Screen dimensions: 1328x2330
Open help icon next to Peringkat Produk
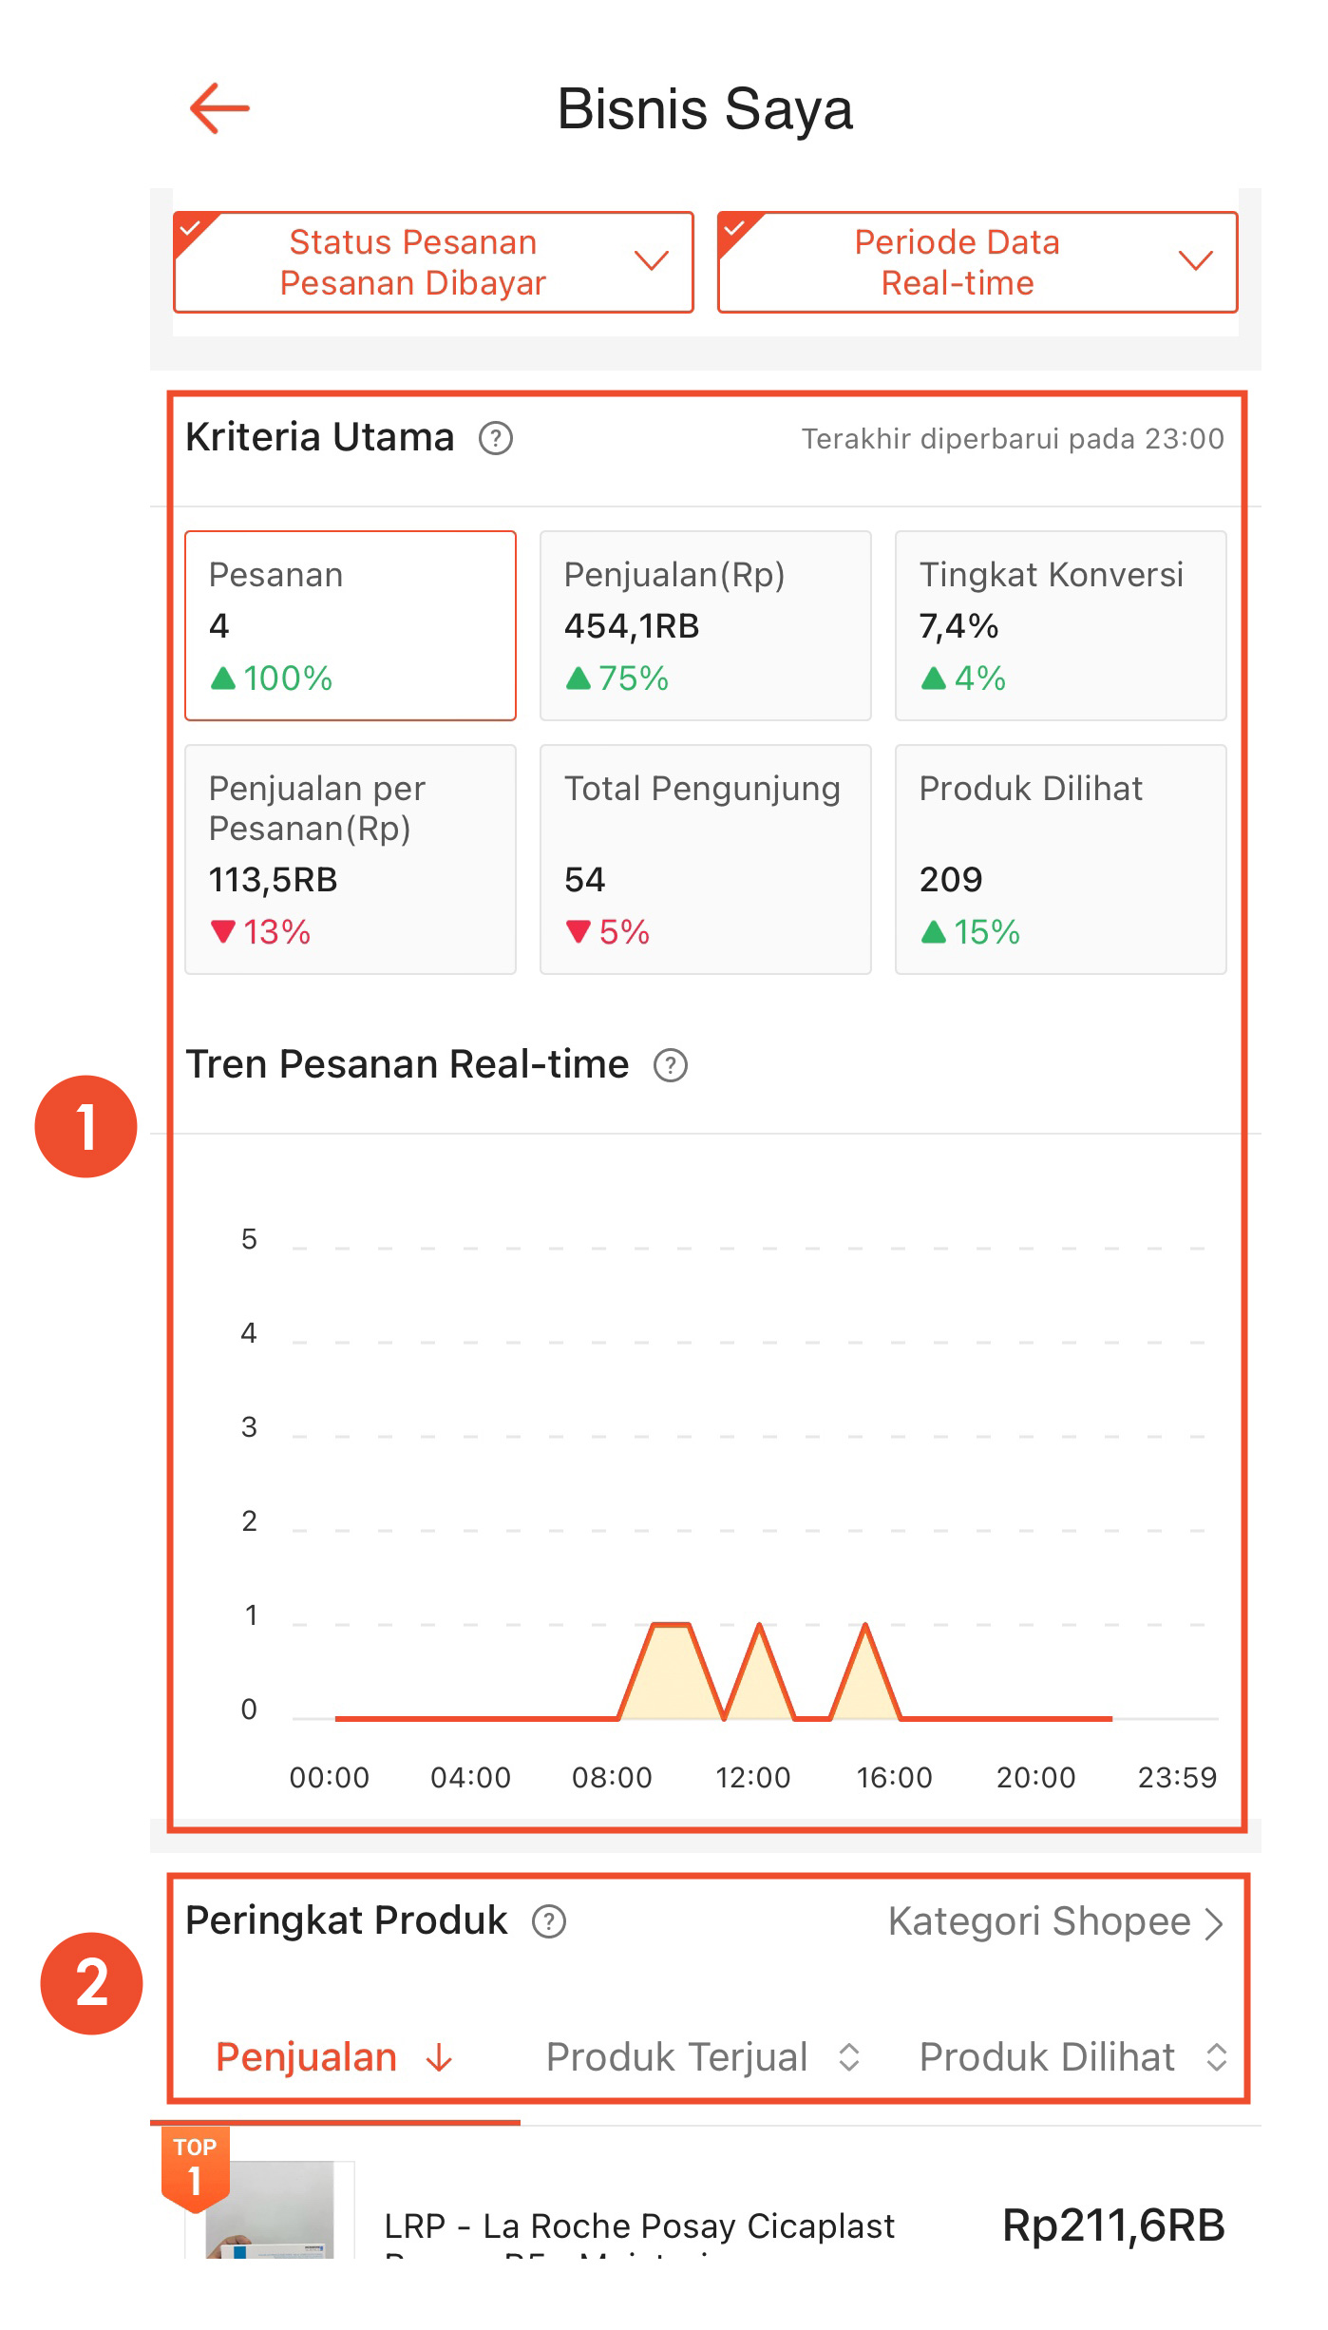549,1921
